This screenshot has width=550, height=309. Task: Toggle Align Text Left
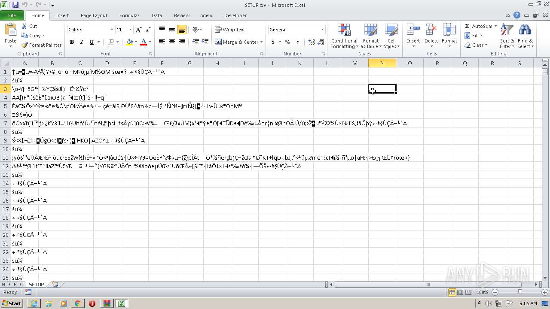(162, 42)
